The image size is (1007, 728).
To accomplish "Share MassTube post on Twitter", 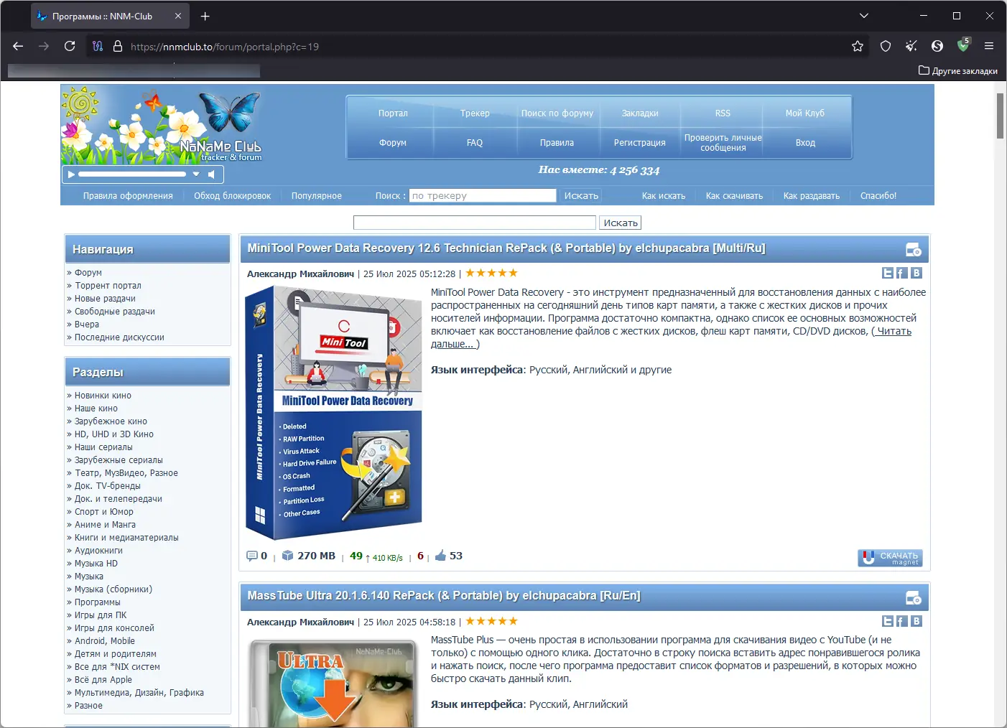I will click(888, 621).
